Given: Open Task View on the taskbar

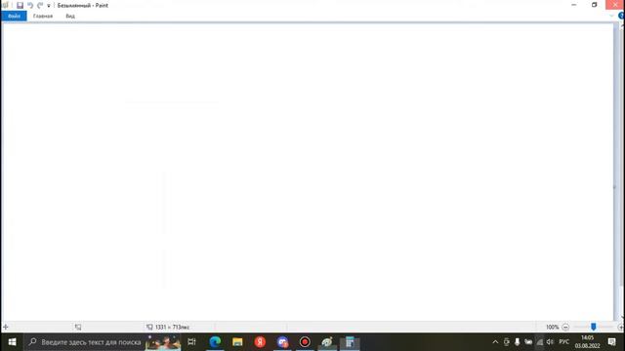Looking at the screenshot, I should pos(191,342).
